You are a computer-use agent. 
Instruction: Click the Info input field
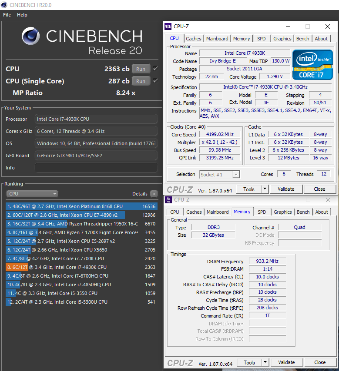tap(96, 168)
